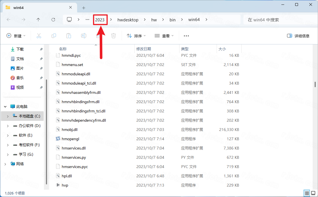
Task: Click the Rename icon in toolbar
Action: tap(83, 36)
